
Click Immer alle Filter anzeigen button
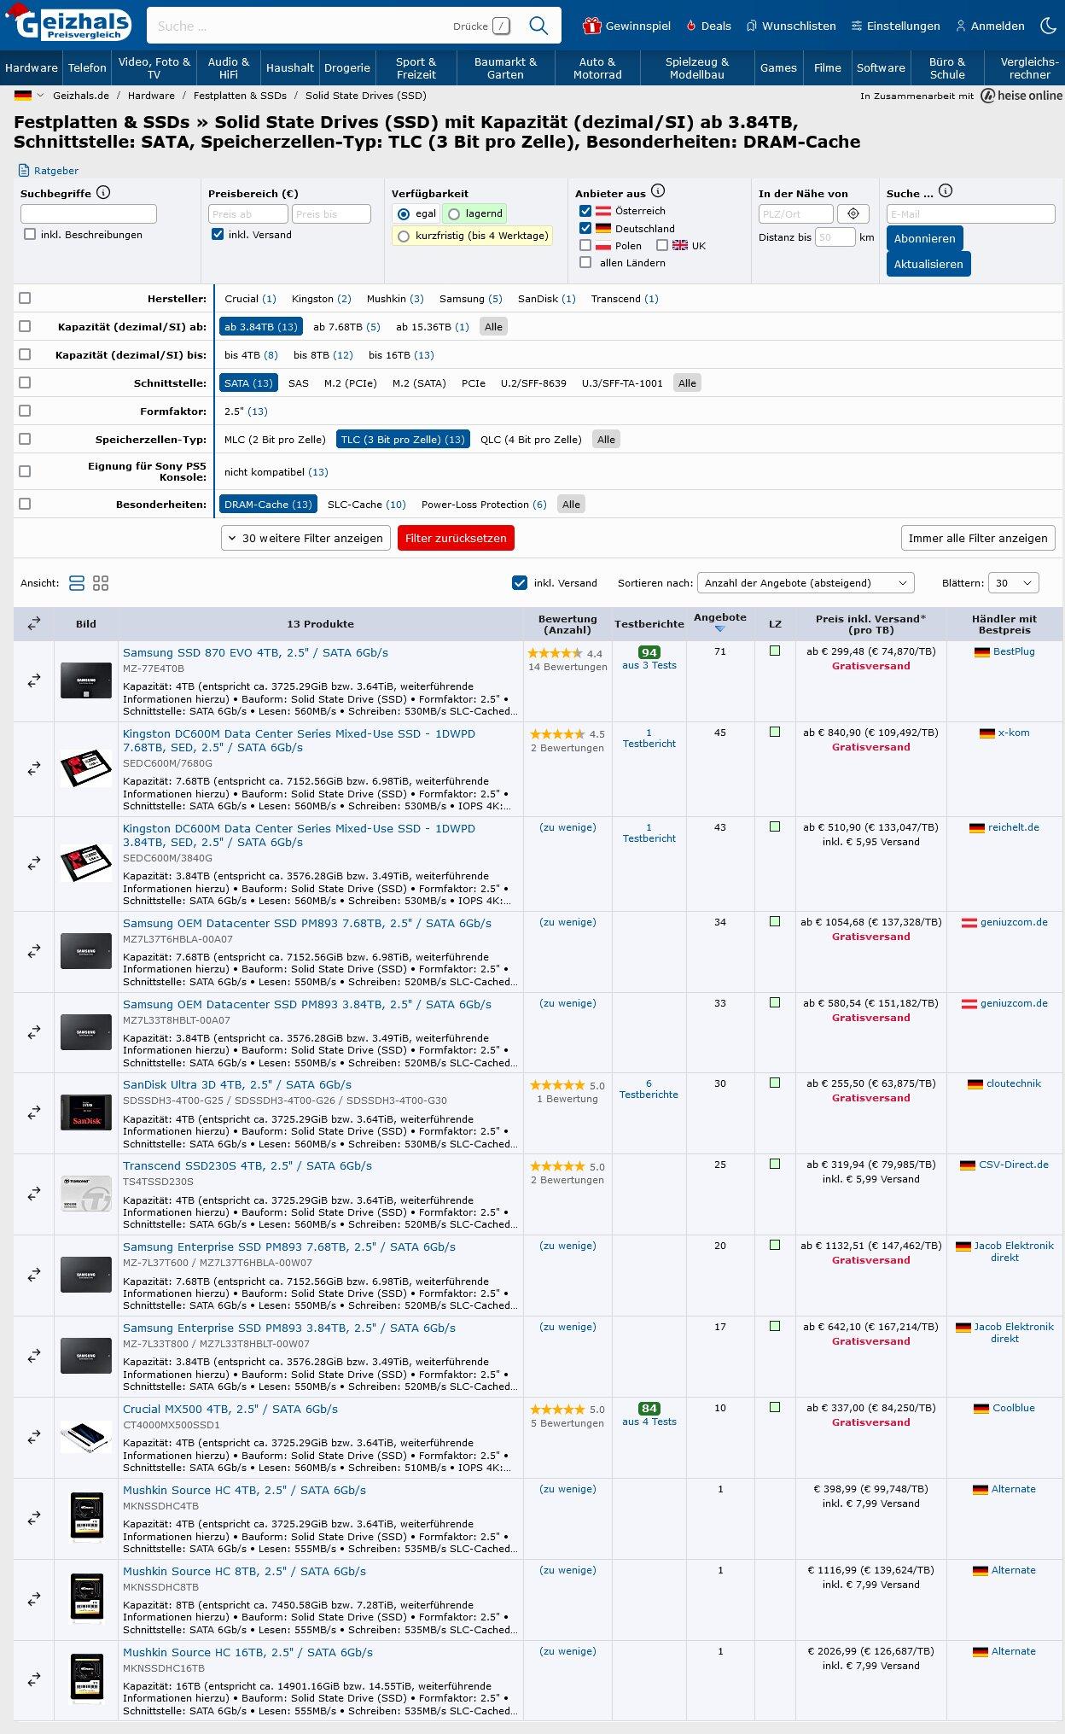pyautogui.click(x=978, y=538)
